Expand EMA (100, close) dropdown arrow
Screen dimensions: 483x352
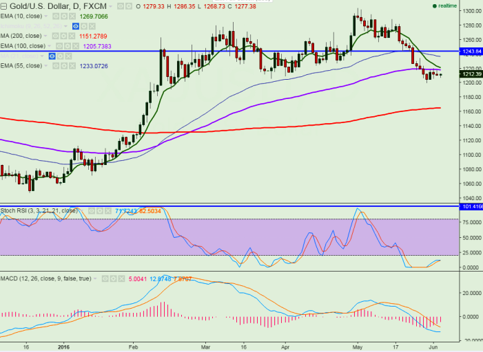[50, 46]
